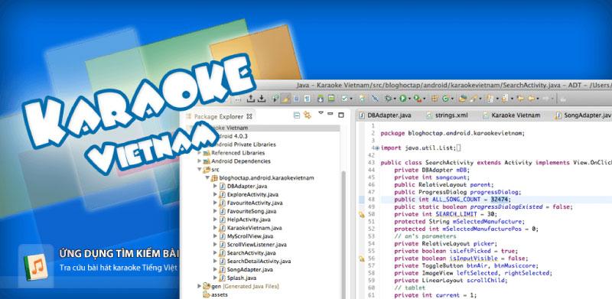
Task: Toggle Link with Editor in Package Explorer
Action: coord(308,115)
